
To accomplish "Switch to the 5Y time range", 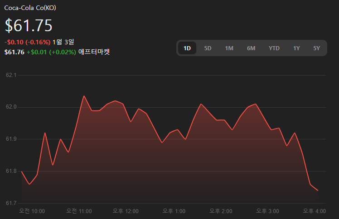I will tap(317, 48).
